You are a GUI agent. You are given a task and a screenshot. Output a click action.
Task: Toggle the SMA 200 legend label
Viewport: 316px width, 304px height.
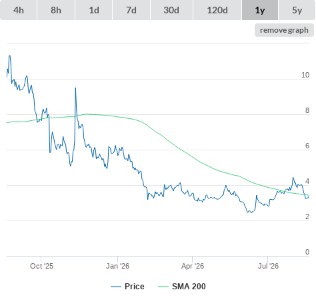point(189,287)
